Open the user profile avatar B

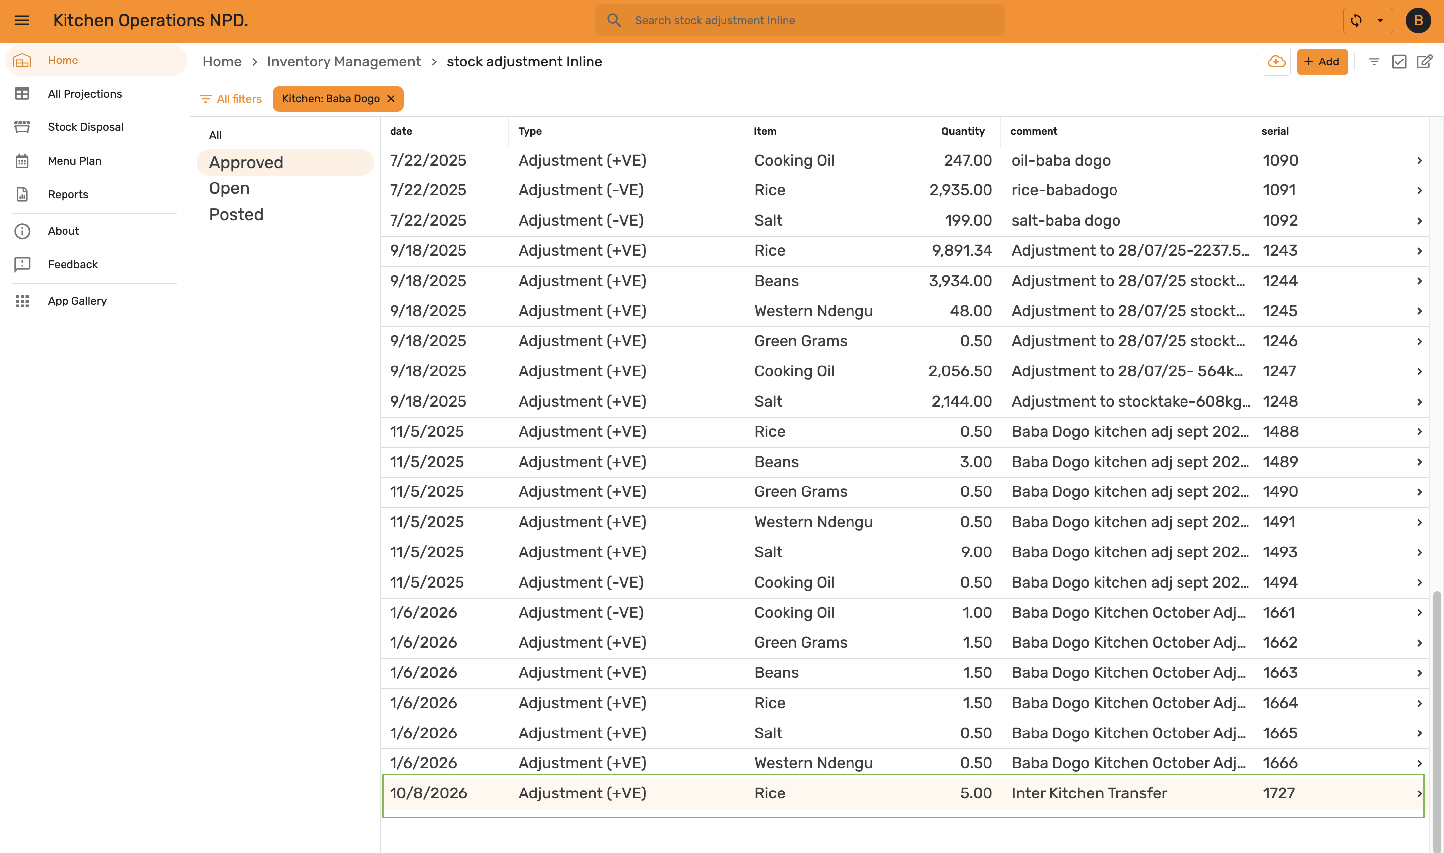[1418, 21]
